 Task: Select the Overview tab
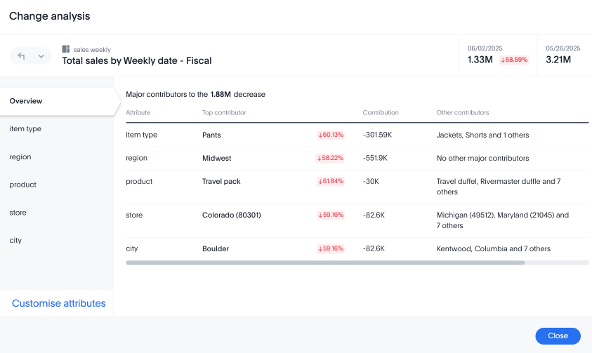pyautogui.click(x=26, y=101)
